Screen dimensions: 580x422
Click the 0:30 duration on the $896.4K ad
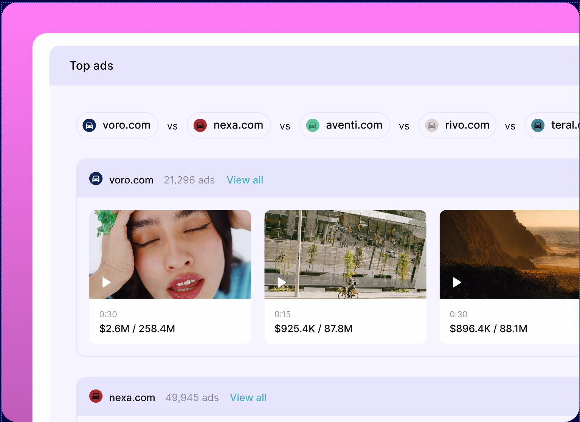[x=459, y=314]
